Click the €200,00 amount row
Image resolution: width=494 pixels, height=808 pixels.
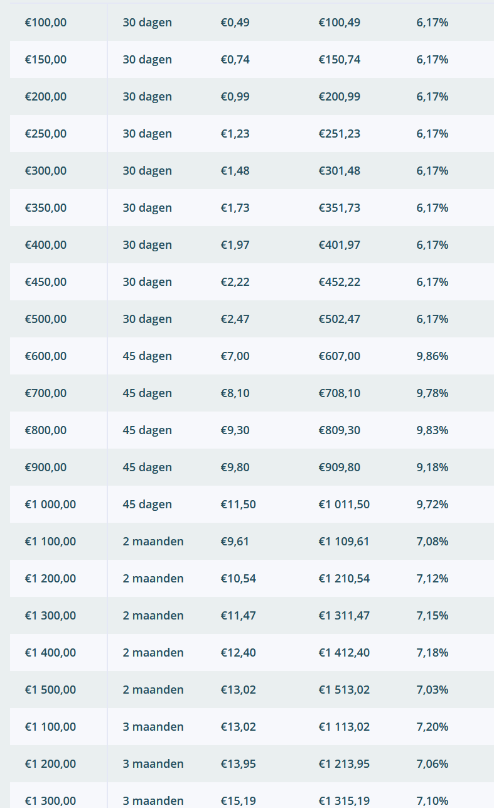pos(252,97)
